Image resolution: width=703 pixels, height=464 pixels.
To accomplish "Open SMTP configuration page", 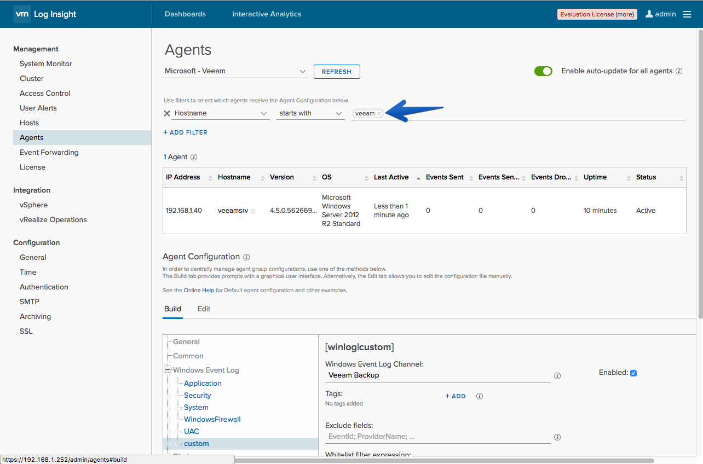I will point(30,302).
